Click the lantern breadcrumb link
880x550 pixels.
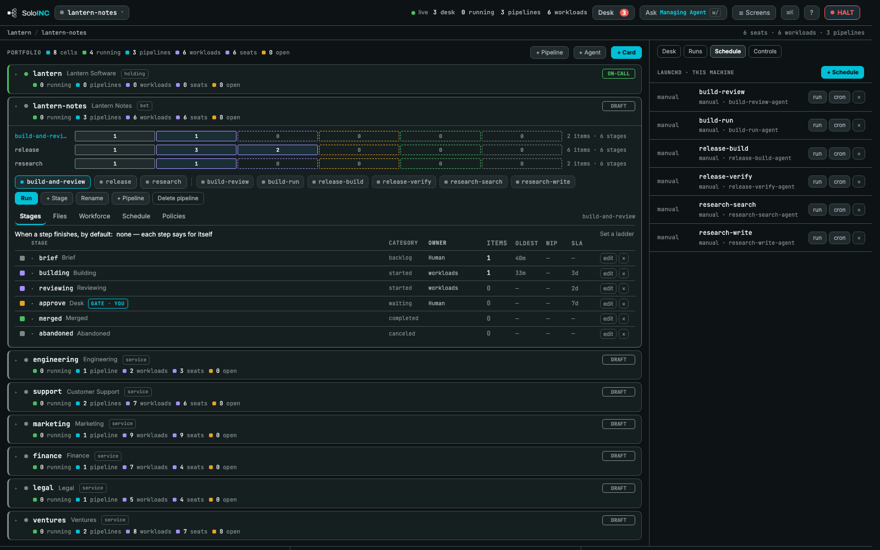click(19, 33)
